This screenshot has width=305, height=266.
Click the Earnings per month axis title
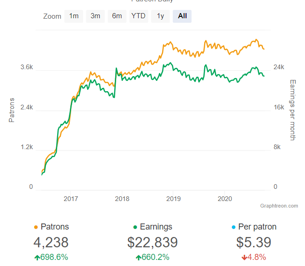293,110
